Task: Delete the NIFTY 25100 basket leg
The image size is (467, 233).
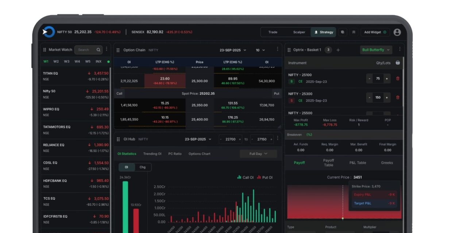Action: pos(398,78)
